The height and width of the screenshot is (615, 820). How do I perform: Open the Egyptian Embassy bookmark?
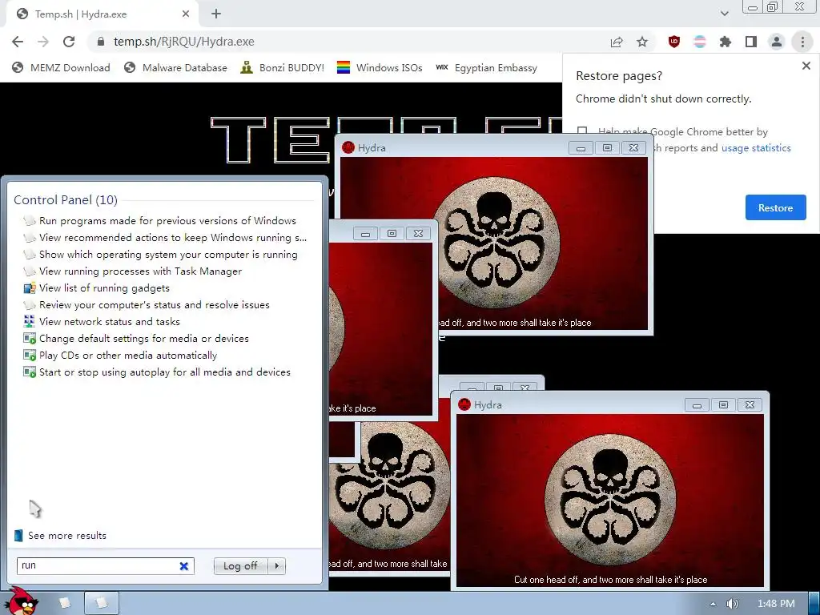[x=486, y=68]
